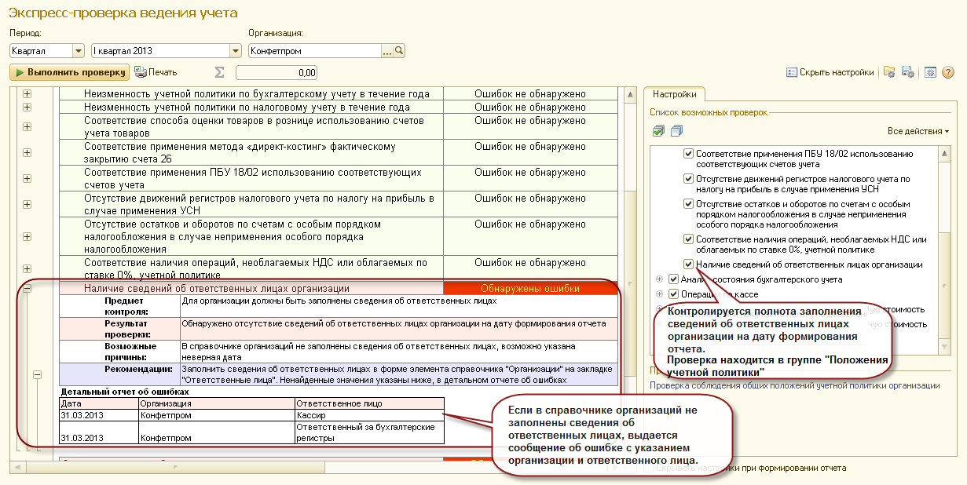Expand row Неизменность учетной политики по бухгалтерскому учету
Screen dimensions: 967x485
[x=27, y=94]
